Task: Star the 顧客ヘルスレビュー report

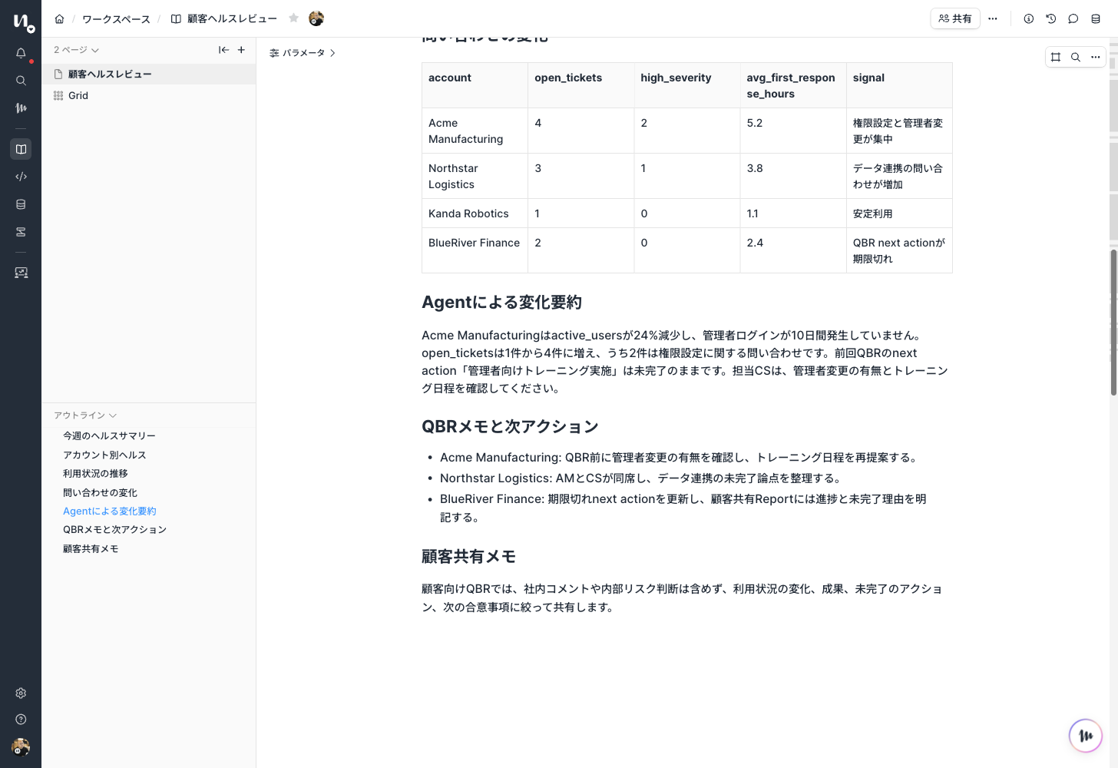Action: 293,18
